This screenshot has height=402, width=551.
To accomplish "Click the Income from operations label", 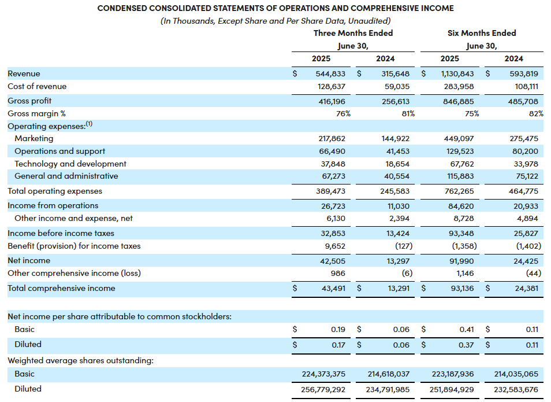I will [x=53, y=205].
